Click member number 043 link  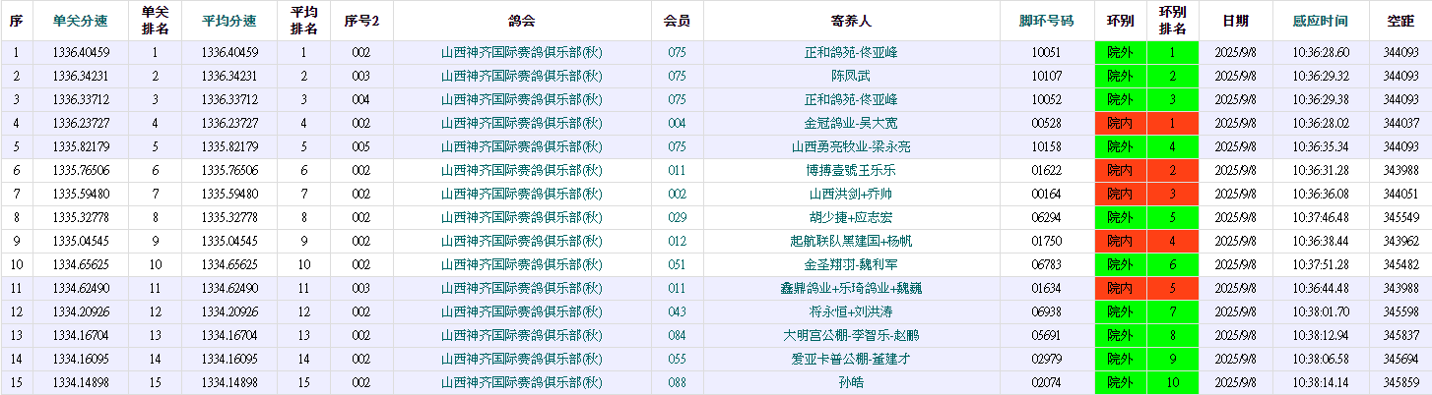coord(677,311)
